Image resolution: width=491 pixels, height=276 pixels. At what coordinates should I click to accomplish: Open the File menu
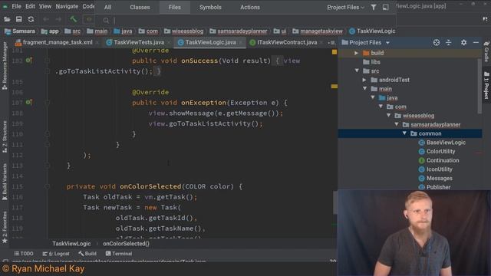16,6
